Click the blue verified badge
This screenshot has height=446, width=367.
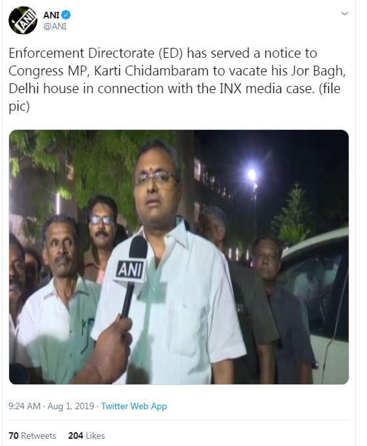(x=66, y=15)
